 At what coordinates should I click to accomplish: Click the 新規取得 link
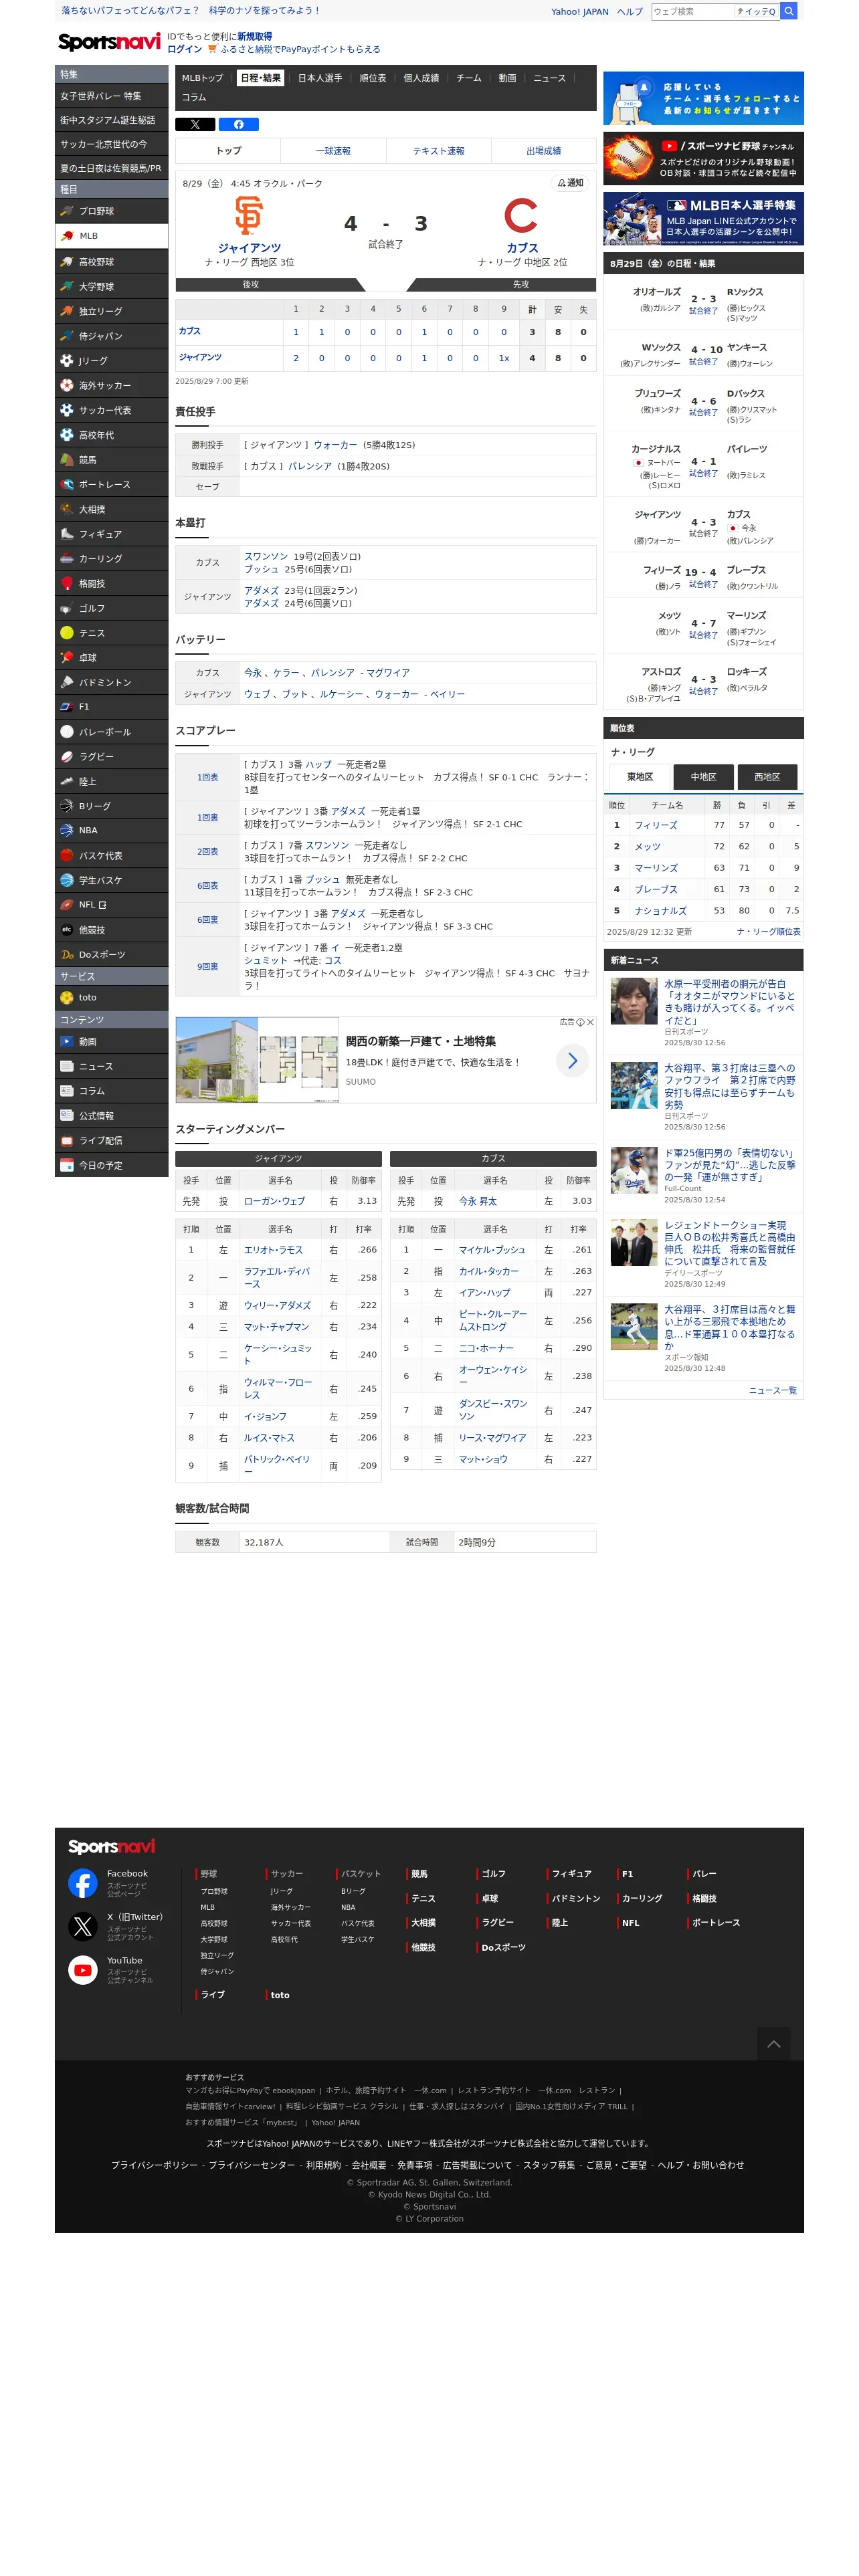pyautogui.click(x=255, y=36)
